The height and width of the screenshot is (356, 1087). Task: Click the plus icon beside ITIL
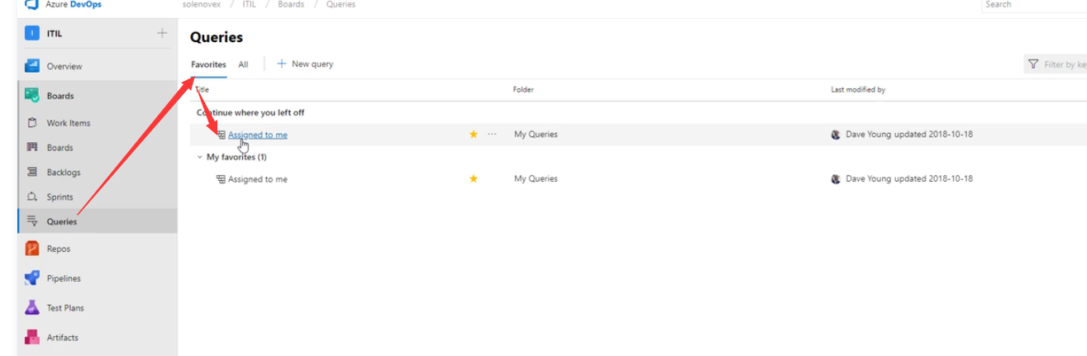(x=162, y=33)
